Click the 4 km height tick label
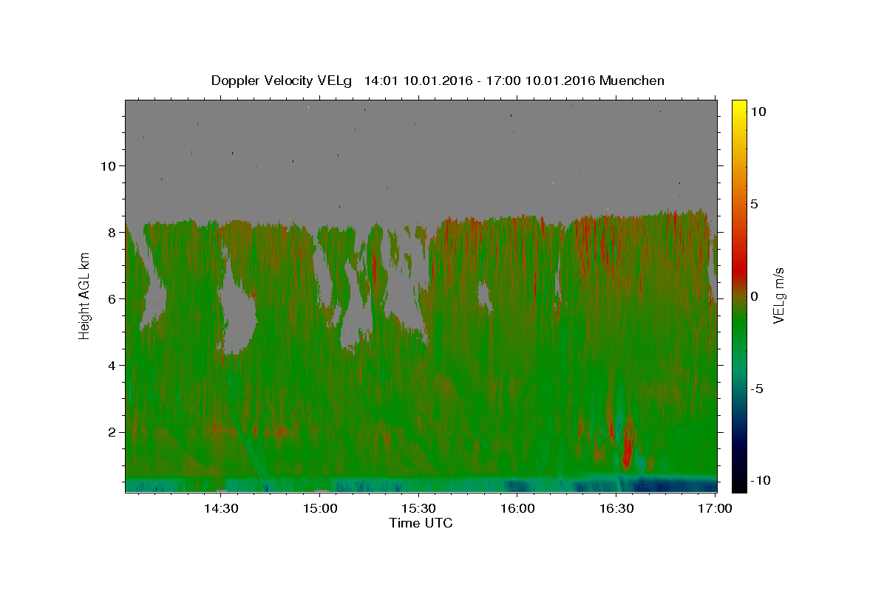This screenshot has height=591, width=887. 111,365
